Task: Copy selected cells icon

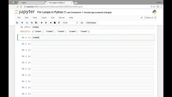Action: pos(32,23)
